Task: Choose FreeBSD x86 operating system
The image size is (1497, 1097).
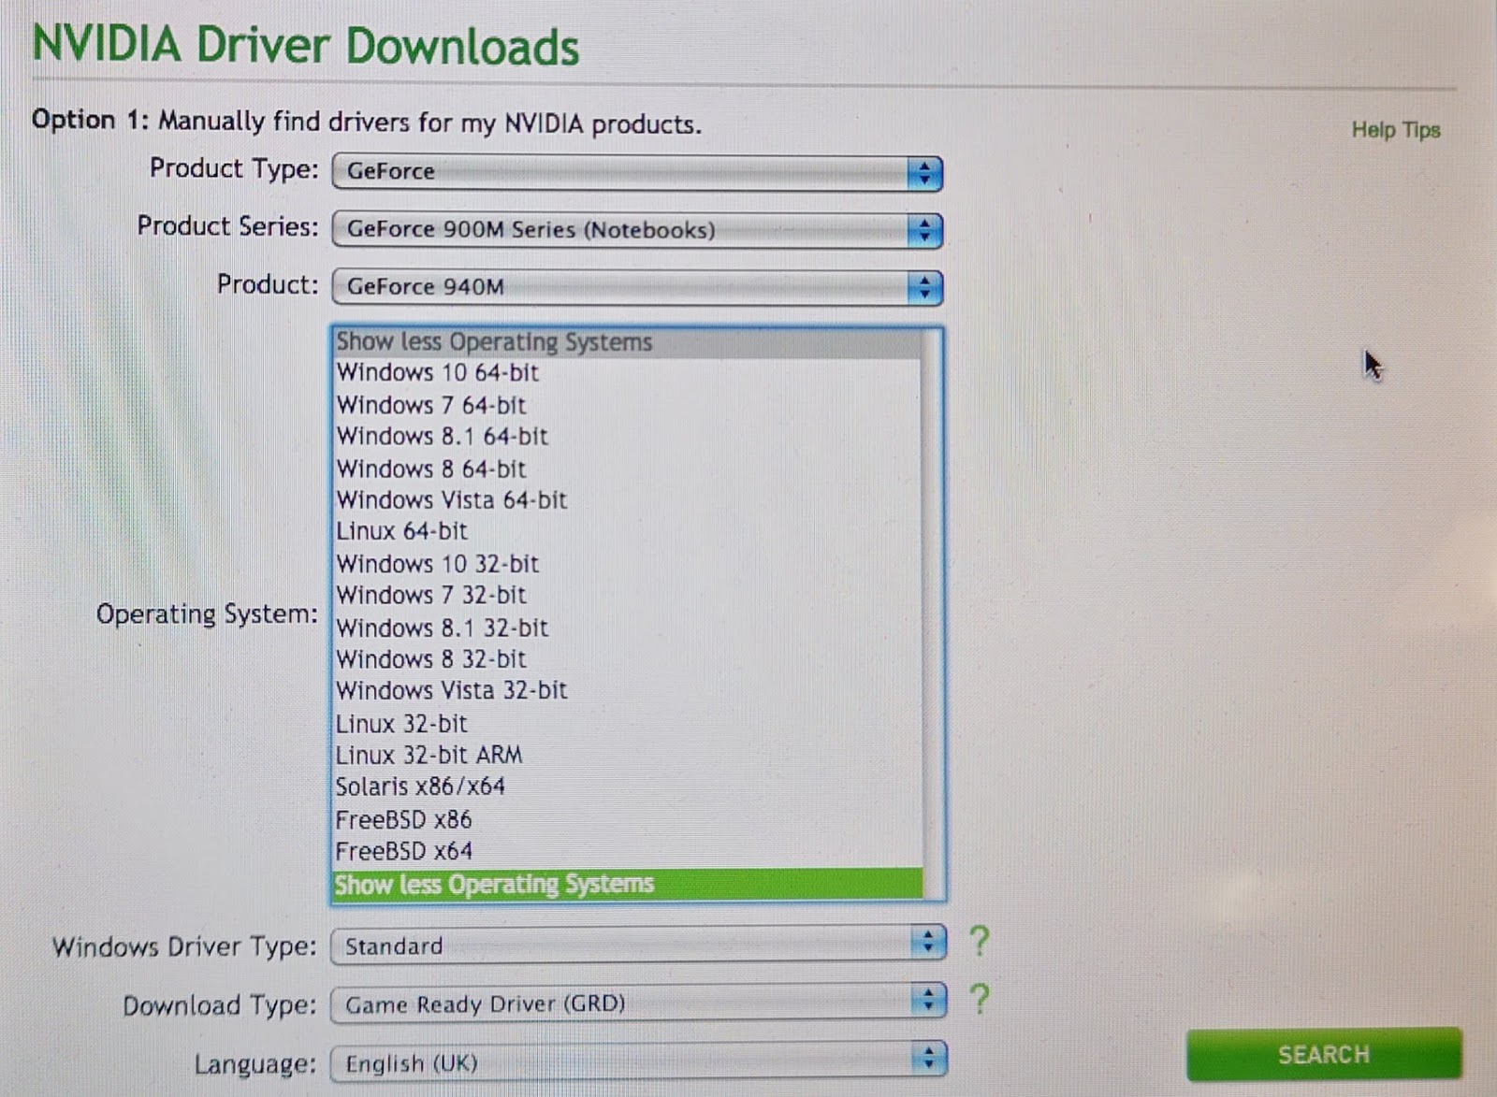Action: click(628, 820)
